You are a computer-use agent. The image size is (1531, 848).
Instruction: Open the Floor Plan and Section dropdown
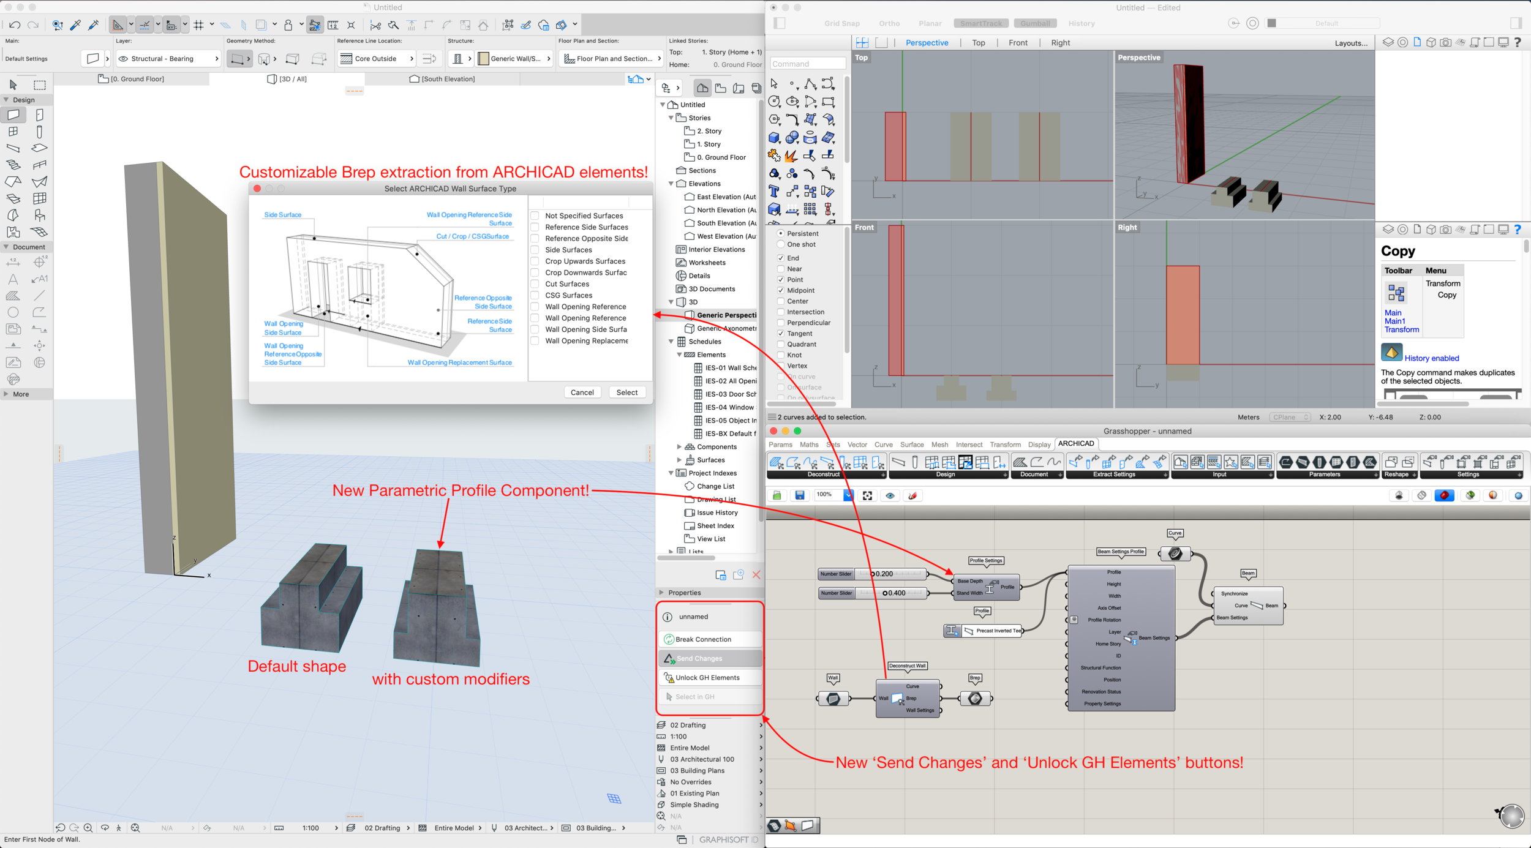point(612,59)
